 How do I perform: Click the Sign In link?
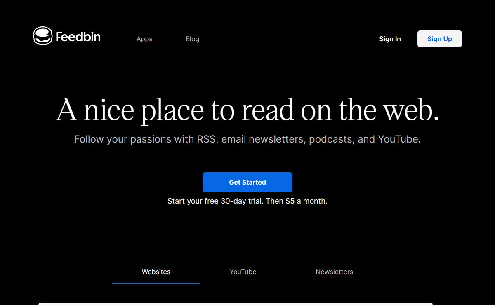coord(390,39)
